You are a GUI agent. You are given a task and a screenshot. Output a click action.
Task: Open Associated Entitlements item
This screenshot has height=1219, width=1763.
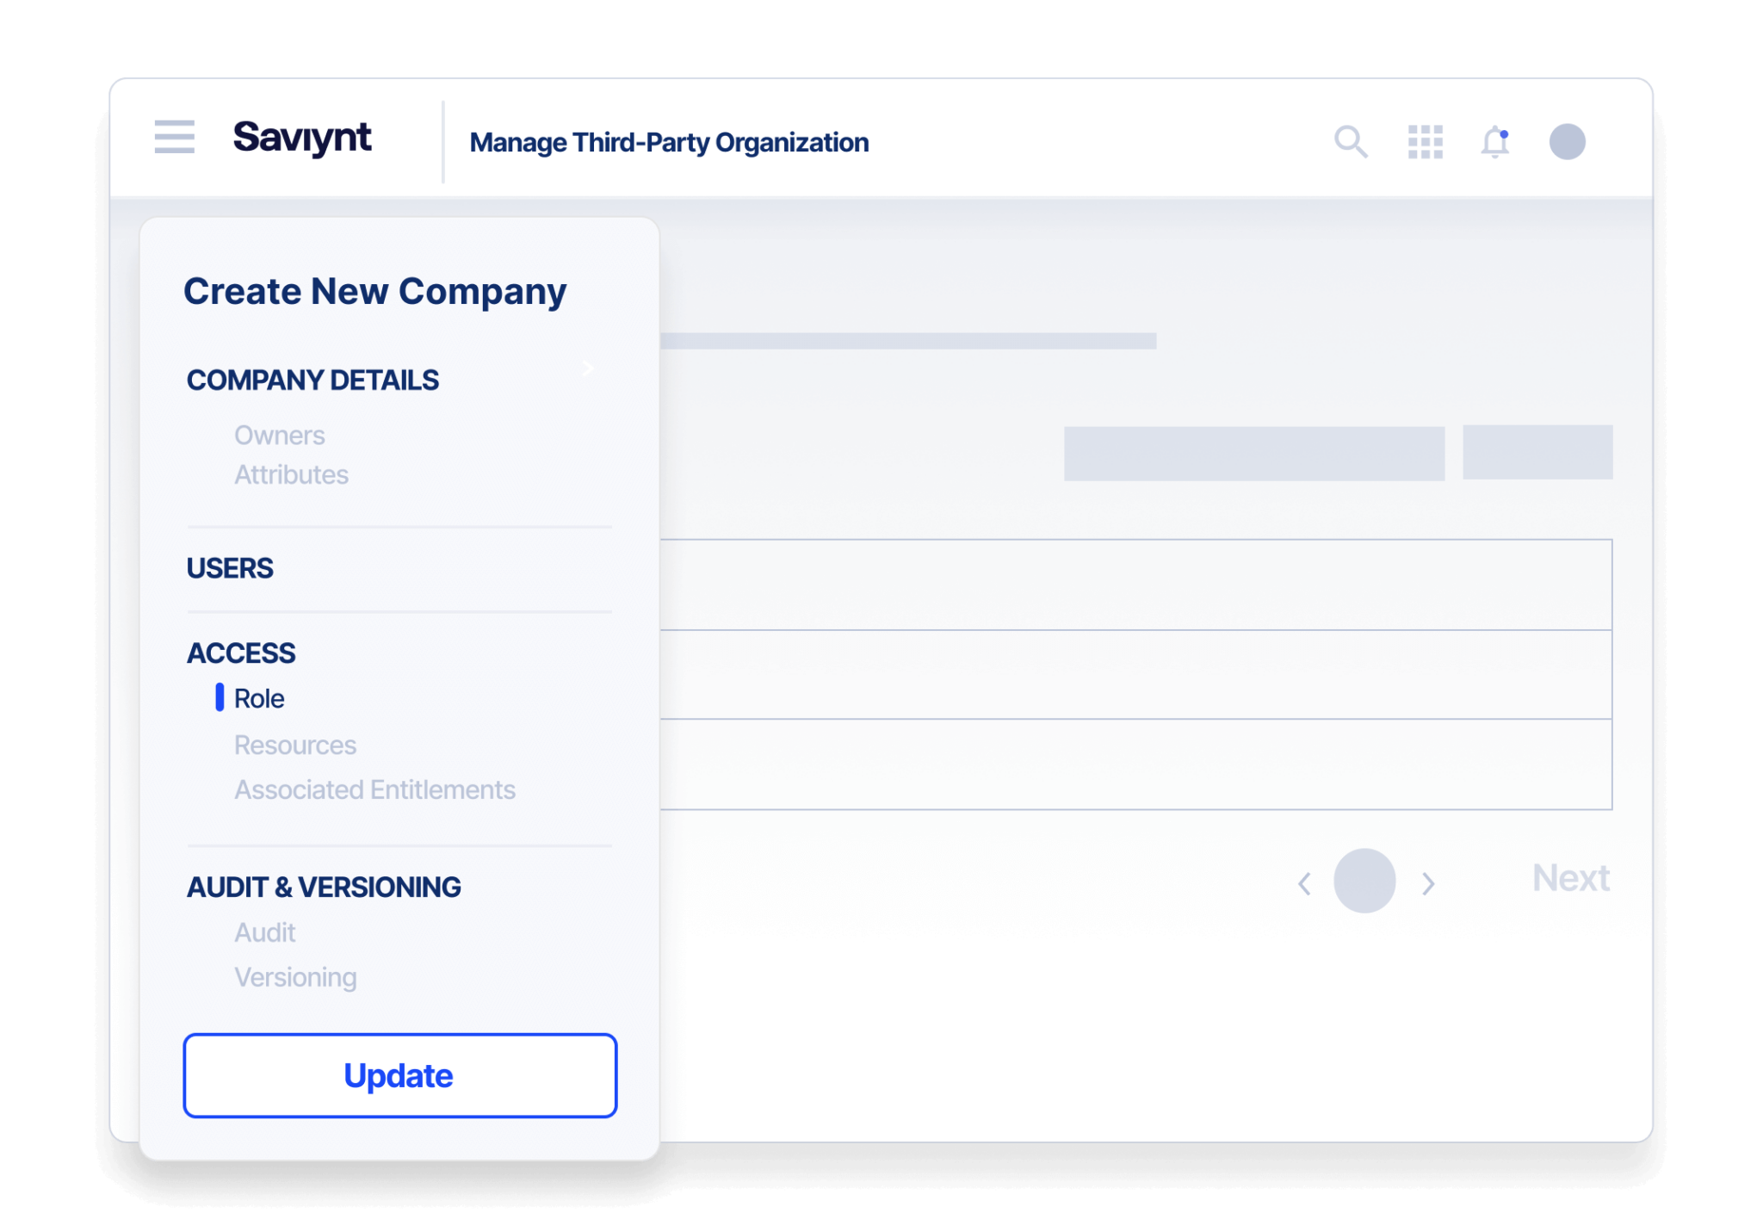(374, 790)
